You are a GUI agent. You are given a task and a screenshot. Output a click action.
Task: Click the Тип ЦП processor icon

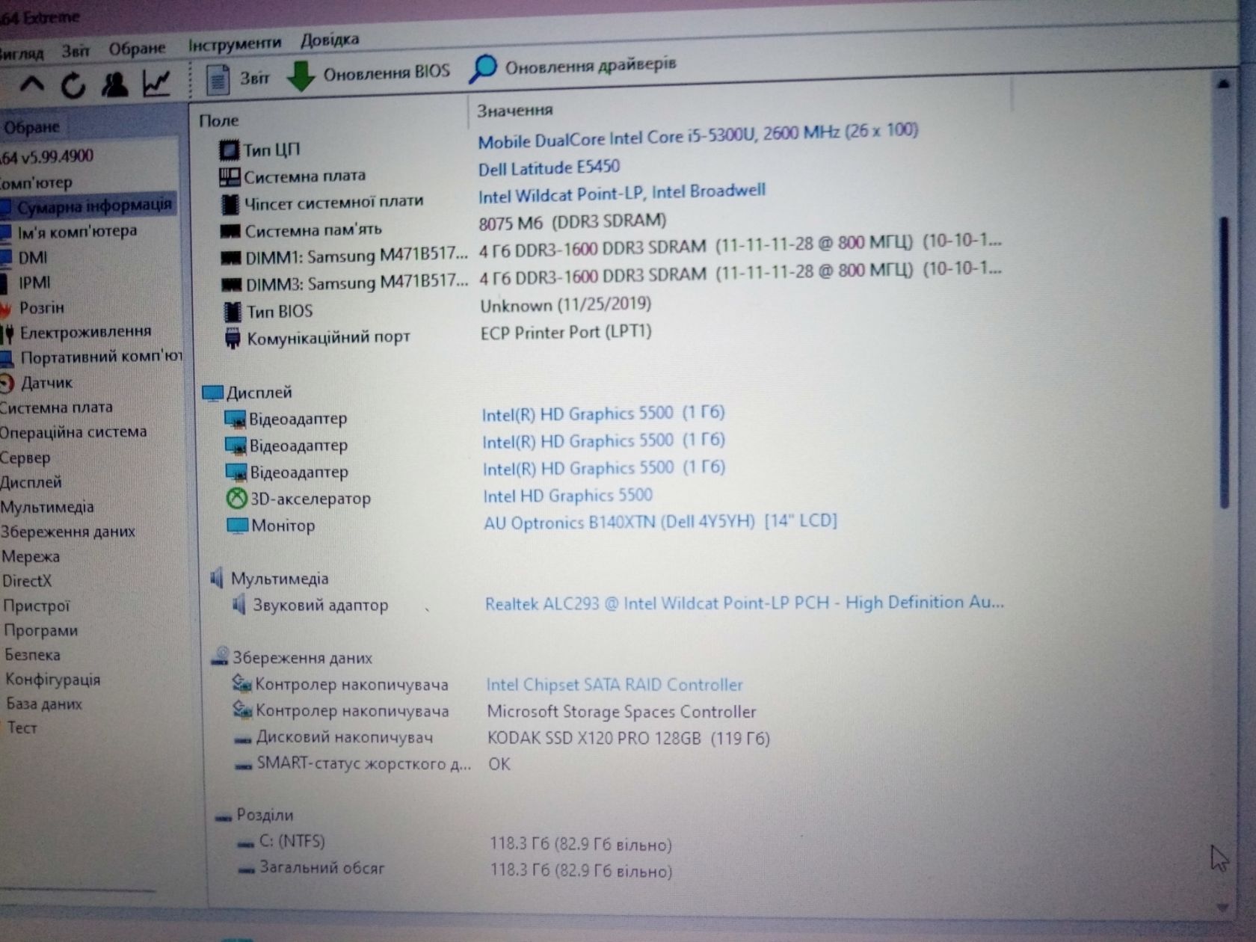coord(229,150)
